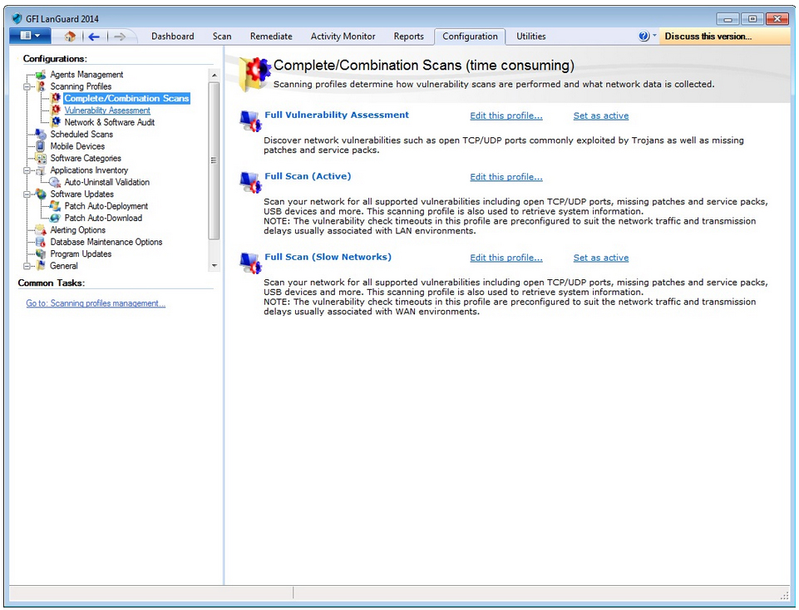This screenshot has width=799, height=610.
Task: Navigate forward with the grey arrow
Action: click(119, 37)
